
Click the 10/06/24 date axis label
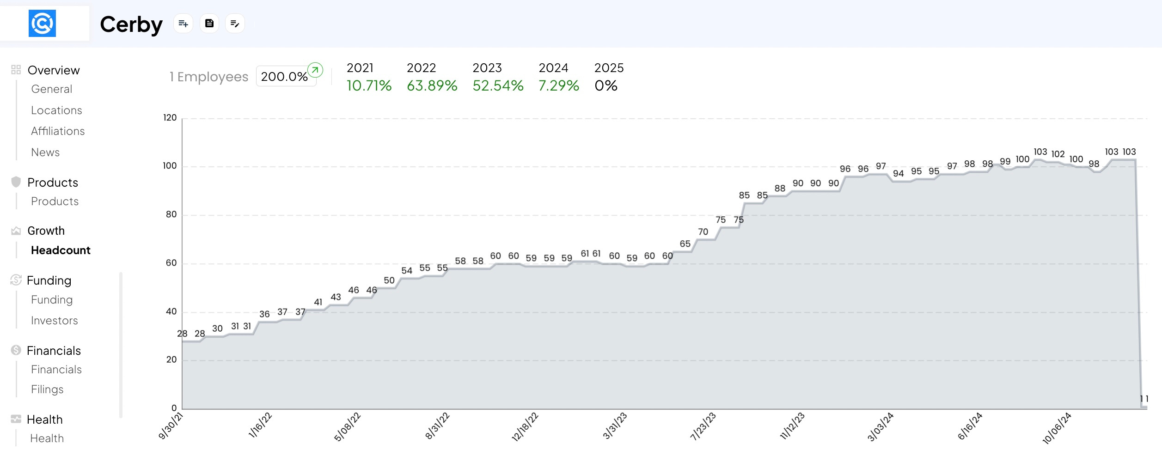pyautogui.click(x=1057, y=428)
